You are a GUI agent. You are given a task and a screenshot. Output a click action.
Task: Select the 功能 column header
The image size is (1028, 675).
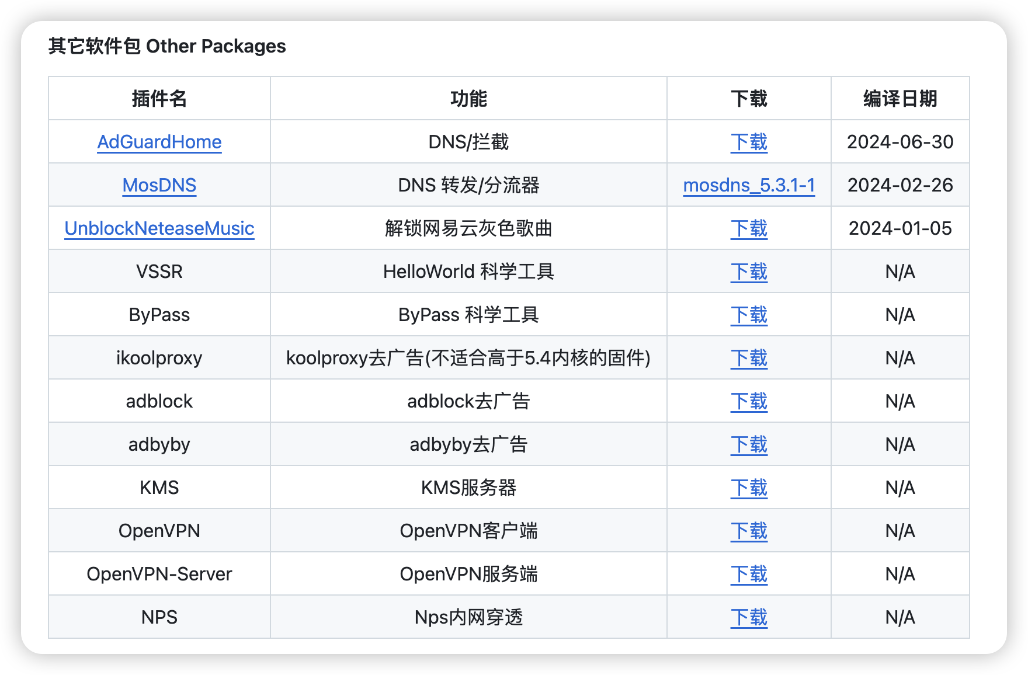coord(468,99)
